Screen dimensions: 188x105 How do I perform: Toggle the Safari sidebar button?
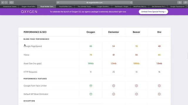(x=11, y=2)
